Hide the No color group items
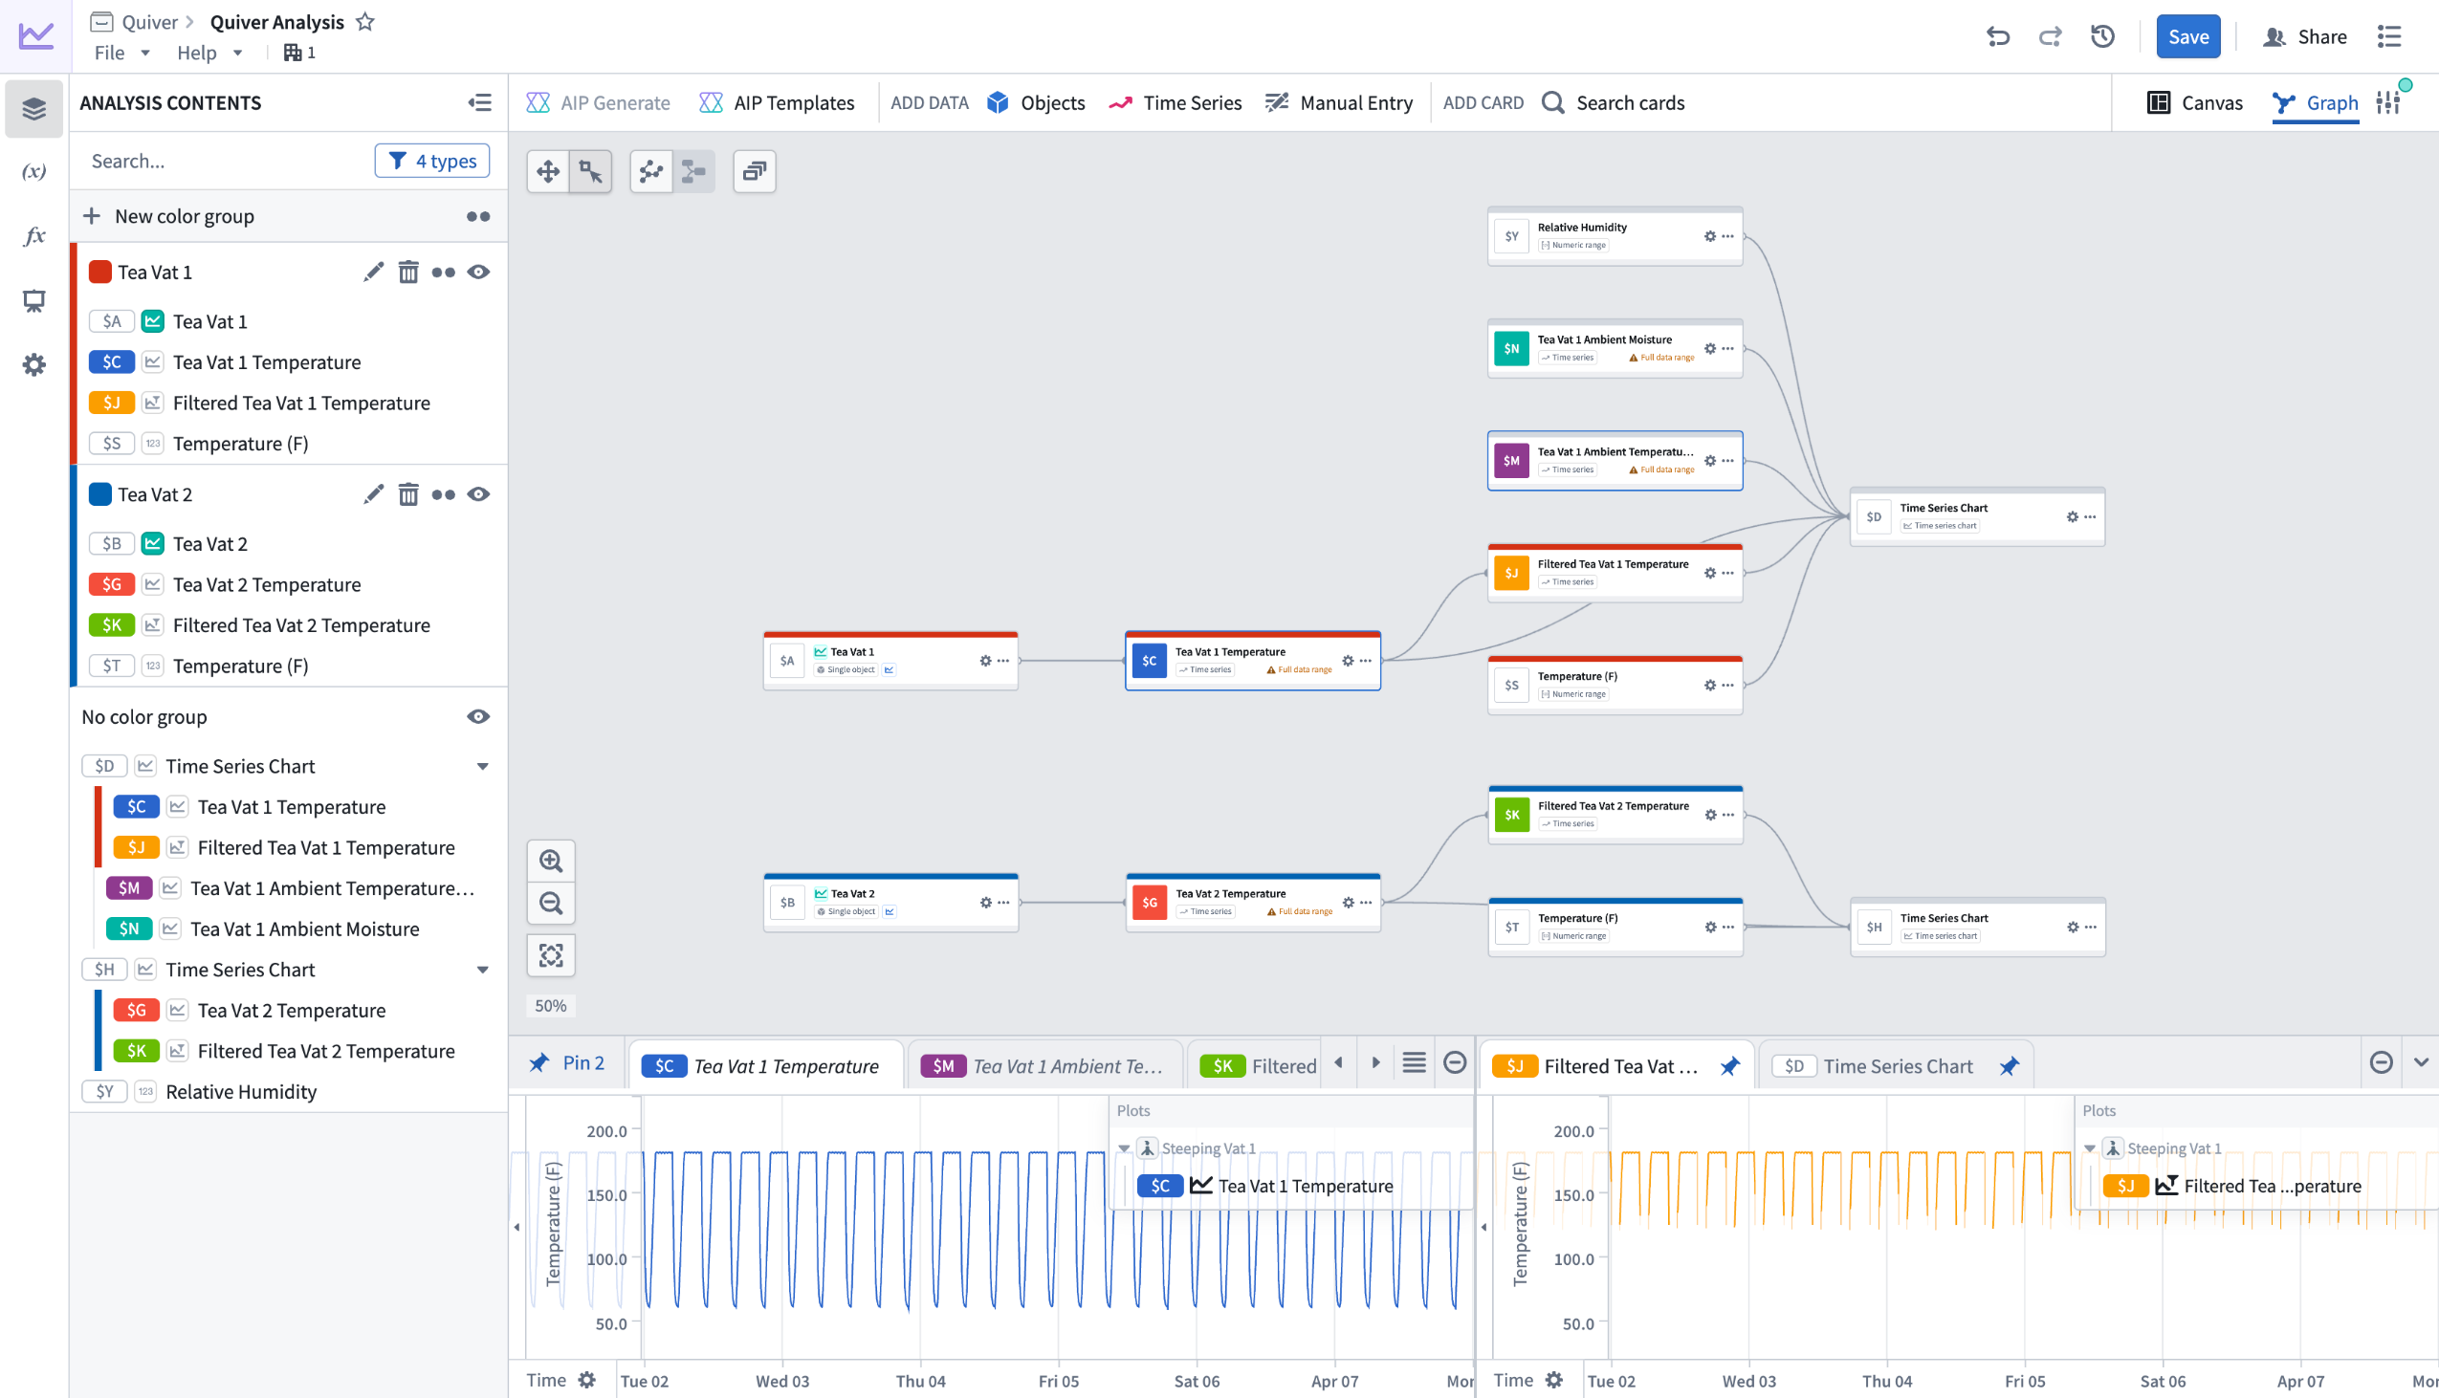The image size is (2439, 1398). tap(479, 716)
